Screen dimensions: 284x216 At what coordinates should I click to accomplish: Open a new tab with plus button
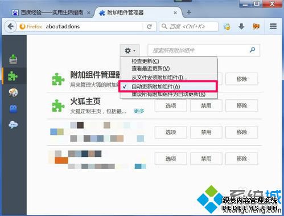(189, 12)
